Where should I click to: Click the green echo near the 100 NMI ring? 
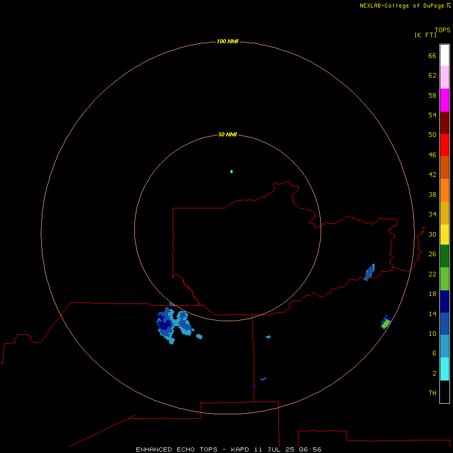[x=386, y=324]
